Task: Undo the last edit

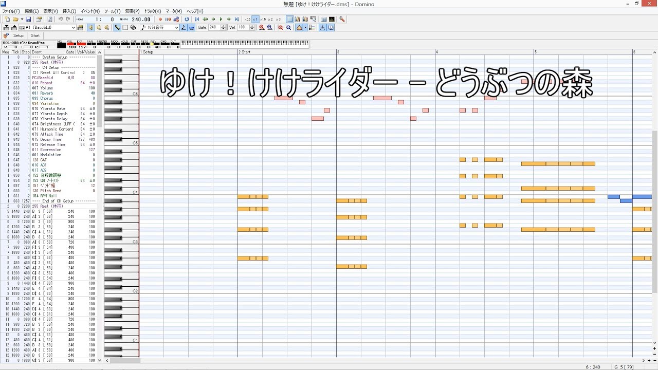Action: click(x=61, y=19)
